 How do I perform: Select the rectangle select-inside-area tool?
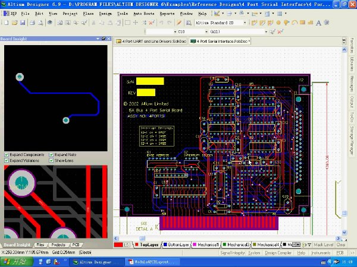(x=127, y=23)
